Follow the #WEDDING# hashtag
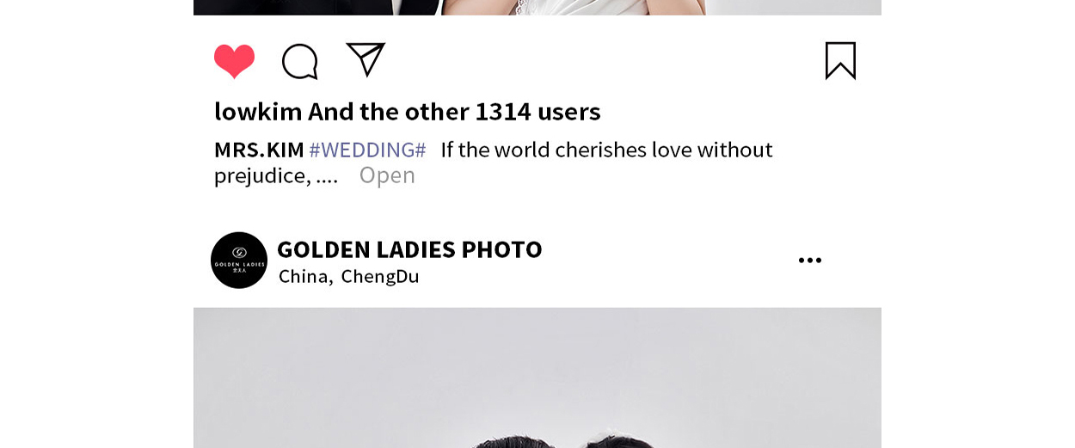 click(367, 150)
